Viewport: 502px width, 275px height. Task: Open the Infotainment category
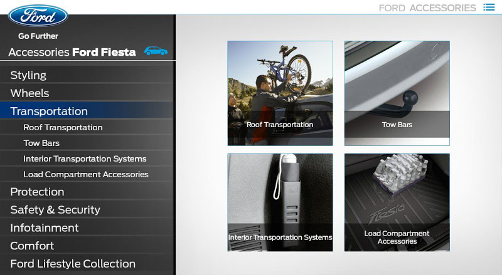(x=87, y=227)
